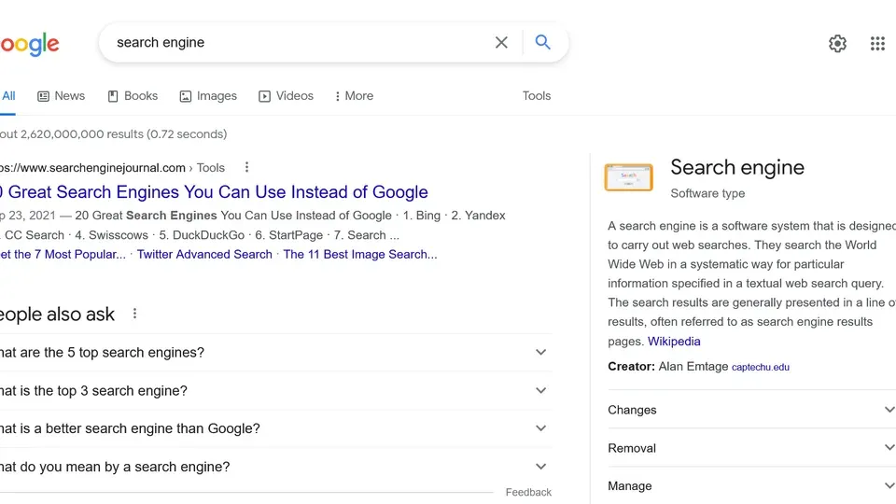Viewport: 896px width, 504px height.
Task: Expand better search engine than Google question
Action: [x=275, y=428]
